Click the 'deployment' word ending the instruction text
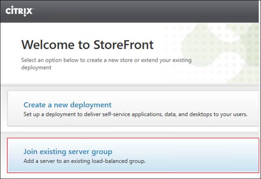Image resolution: width=261 pixels, height=179 pixels. 36,67
